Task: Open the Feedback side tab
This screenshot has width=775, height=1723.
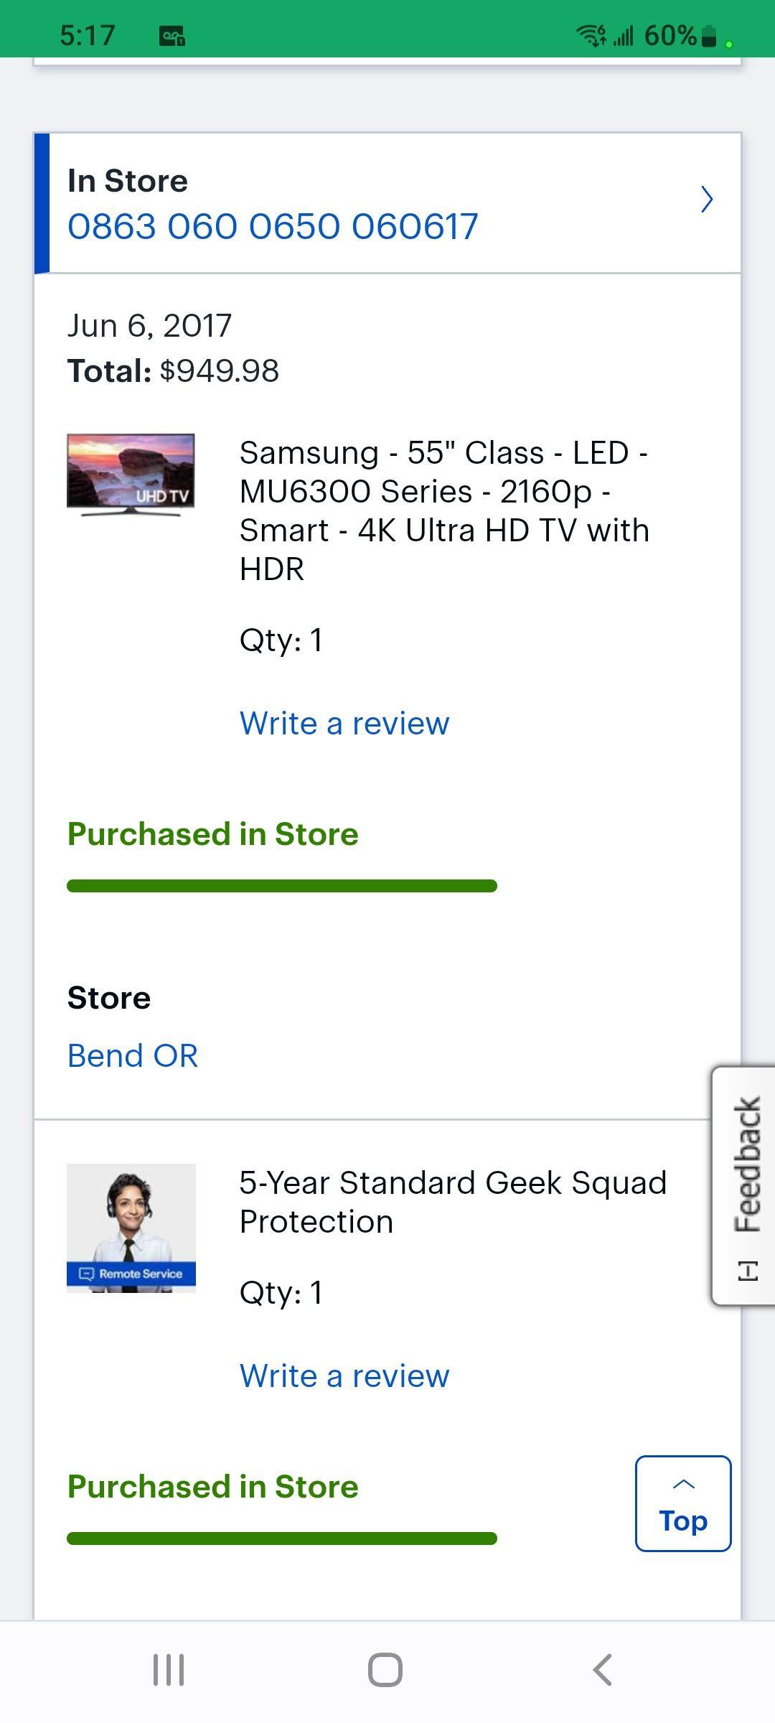Action: 745,1186
